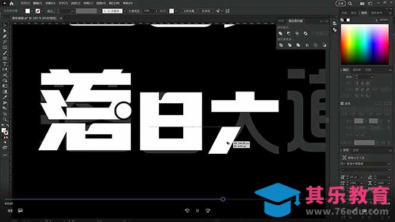Open the 文件 (File) menu
The width and height of the screenshot is (395, 222).
pyautogui.click(x=25, y=4)
